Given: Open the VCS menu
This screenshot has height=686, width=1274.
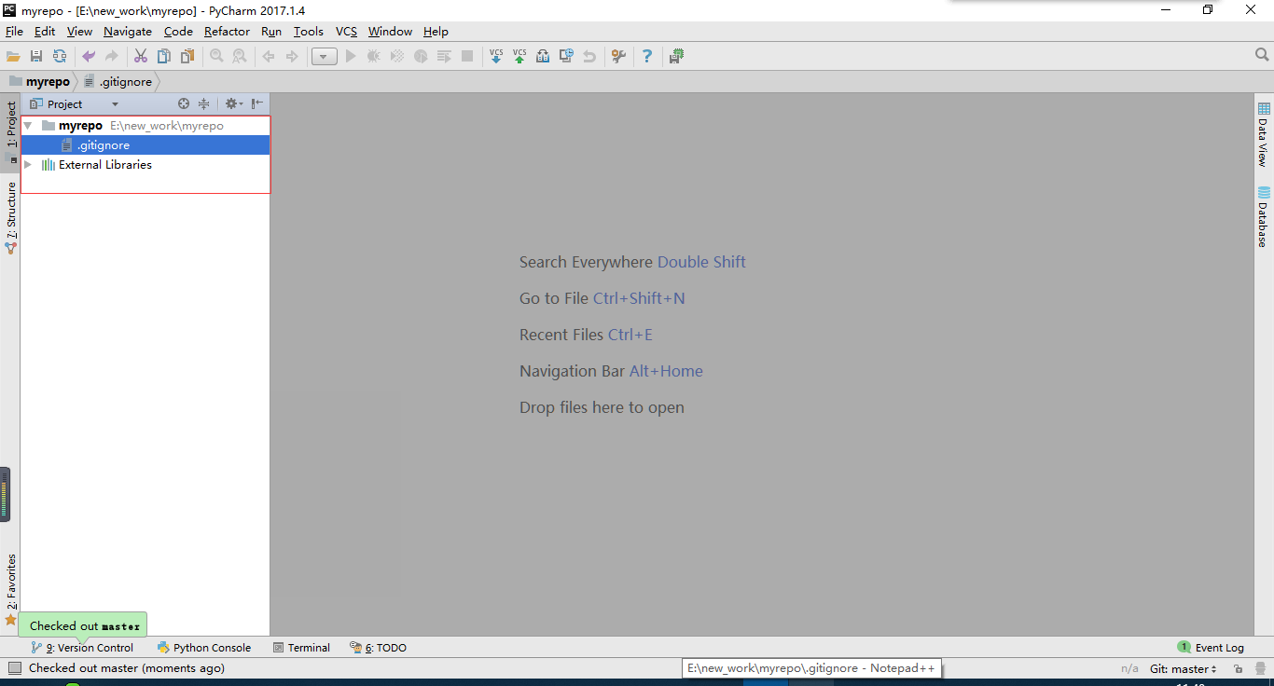Looking at the screenshot, I should pyautogui.click(x=346, y=32).
